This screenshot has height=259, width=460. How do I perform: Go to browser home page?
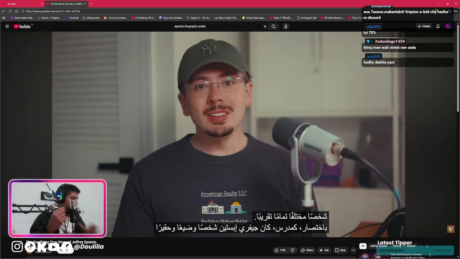tap(17, 11)
